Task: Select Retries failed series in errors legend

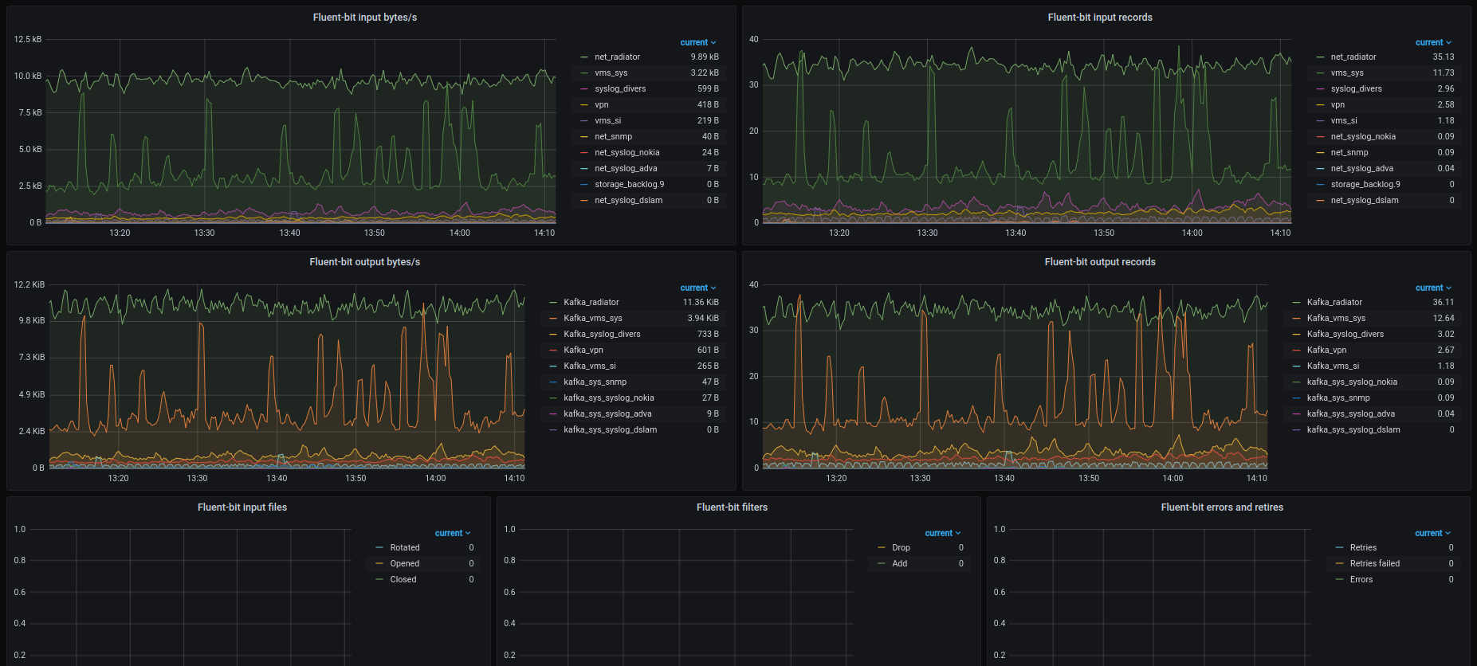Action: point(1374,564)
